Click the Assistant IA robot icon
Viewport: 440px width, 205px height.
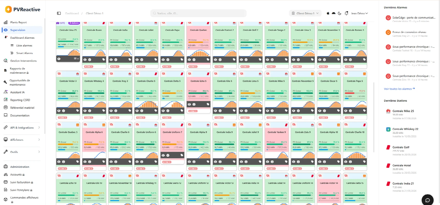[5, 92]
